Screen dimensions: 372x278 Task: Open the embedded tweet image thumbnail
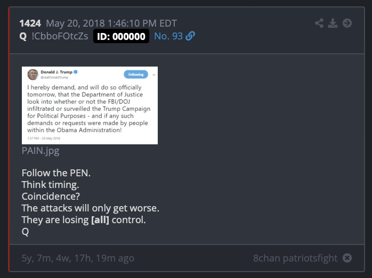click(90, 105)
